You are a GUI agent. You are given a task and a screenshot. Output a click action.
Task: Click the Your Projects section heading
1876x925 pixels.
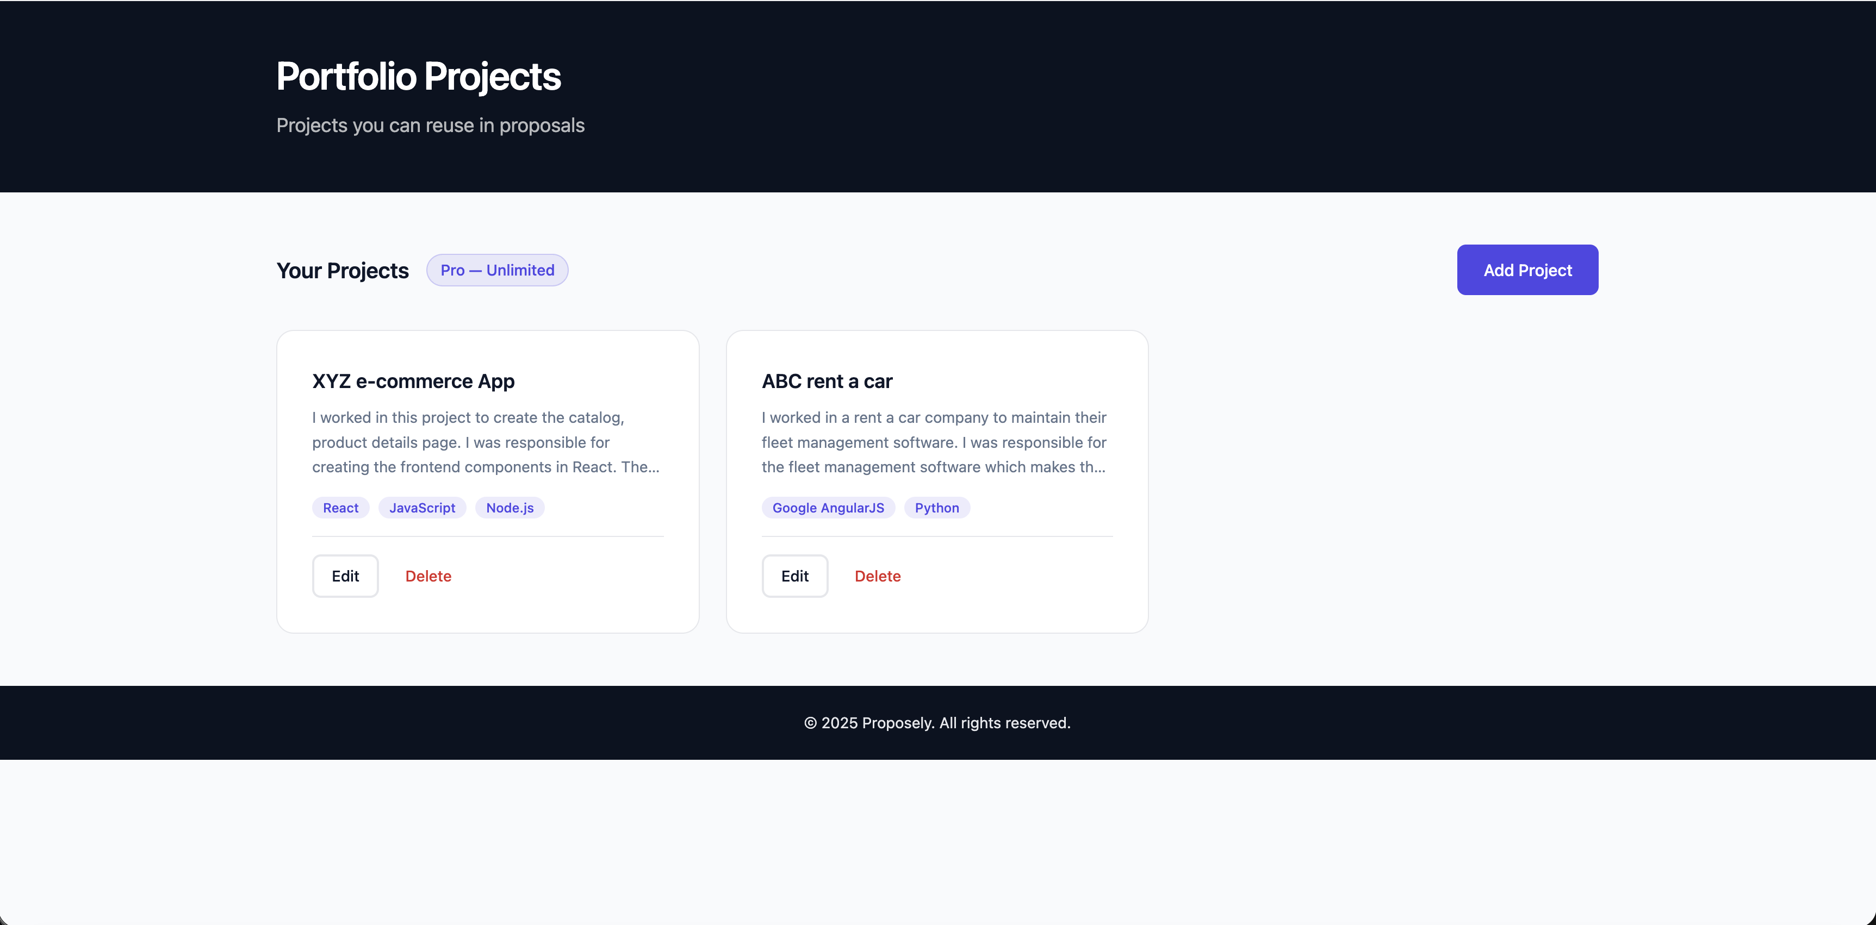(x=342, y=271)
